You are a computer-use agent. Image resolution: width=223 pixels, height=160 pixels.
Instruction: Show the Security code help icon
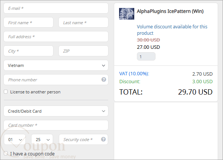[x=104, y=139]
